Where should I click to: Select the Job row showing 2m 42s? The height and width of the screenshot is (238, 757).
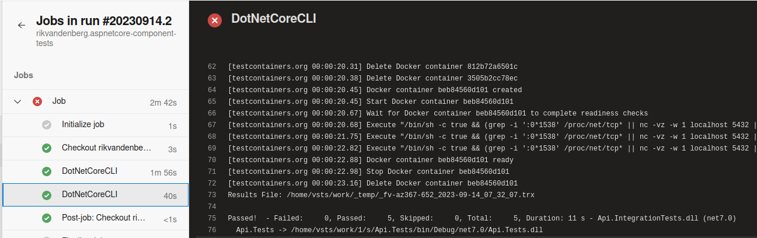[95, 101]
